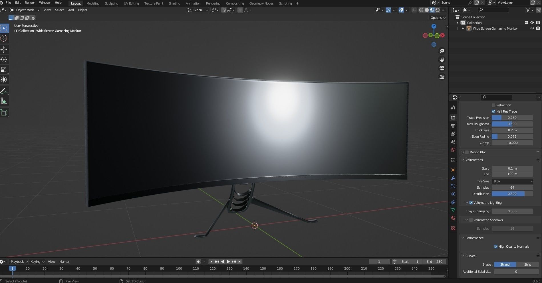Enable Motion Blur checkbox

[467, 152]
